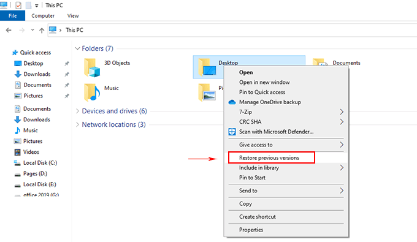Select the Desktop folder icon in Folders

click(207, 67)
